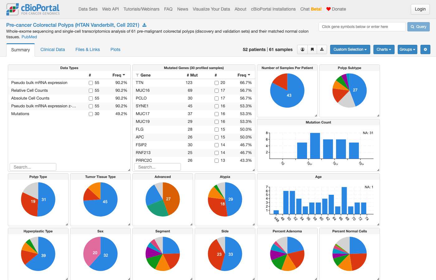This screenshot has width=436, height=280.
Task: Click the download icon next to bookmark
Action: click(322, 49)
